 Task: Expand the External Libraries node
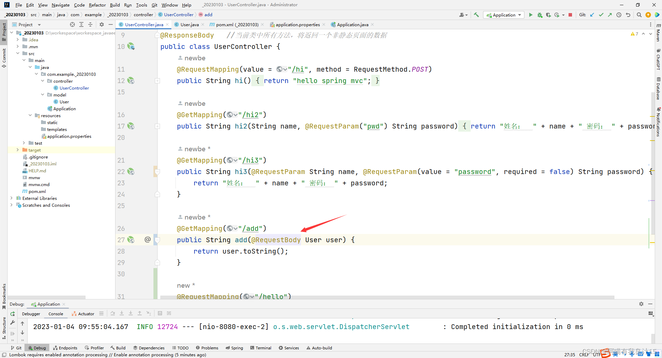point(11,198)
